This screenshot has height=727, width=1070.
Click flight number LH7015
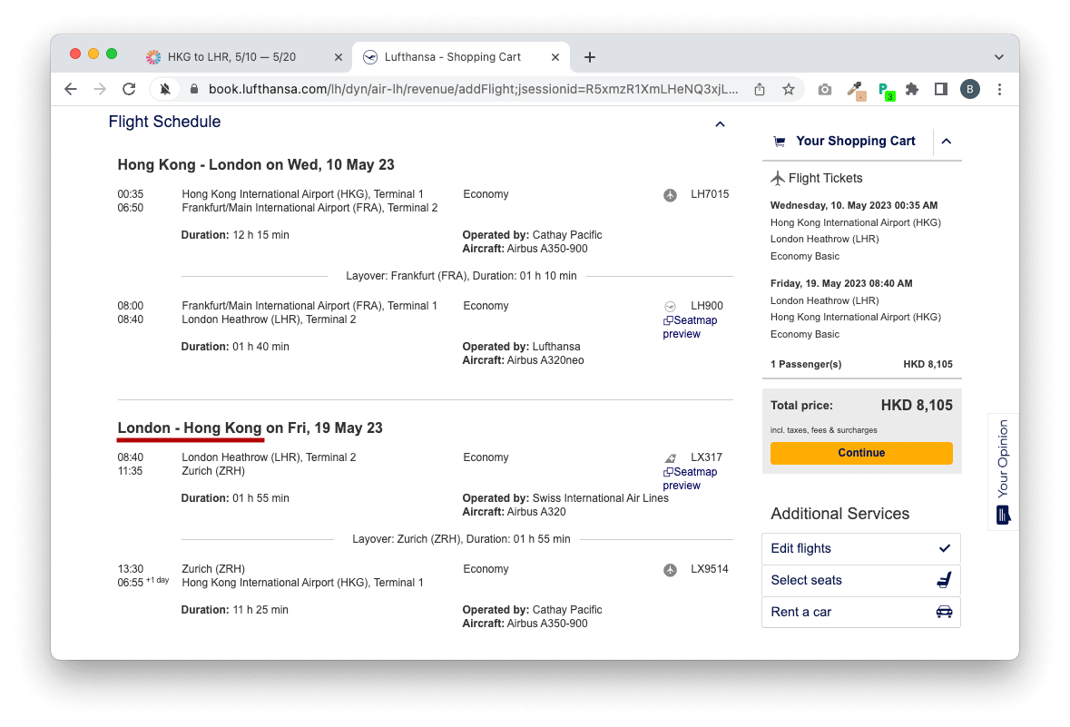[710, 194]
